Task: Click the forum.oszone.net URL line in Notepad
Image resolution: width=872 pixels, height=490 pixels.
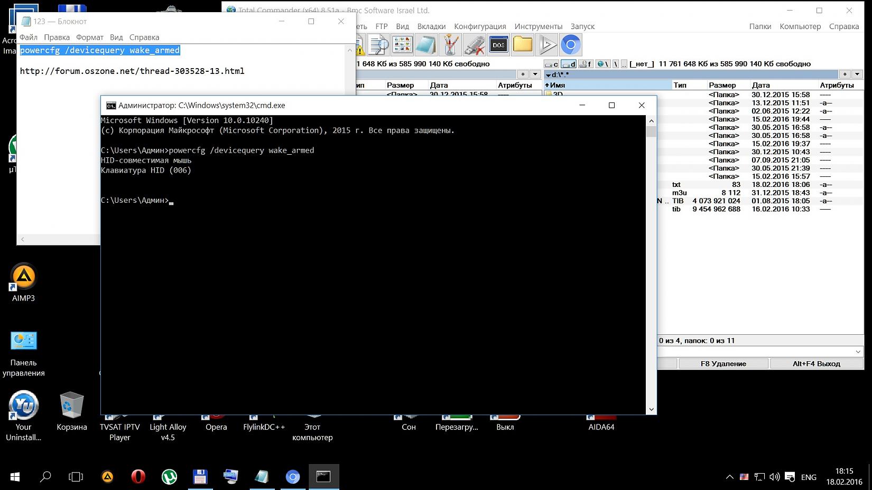Action: (132, 71)
